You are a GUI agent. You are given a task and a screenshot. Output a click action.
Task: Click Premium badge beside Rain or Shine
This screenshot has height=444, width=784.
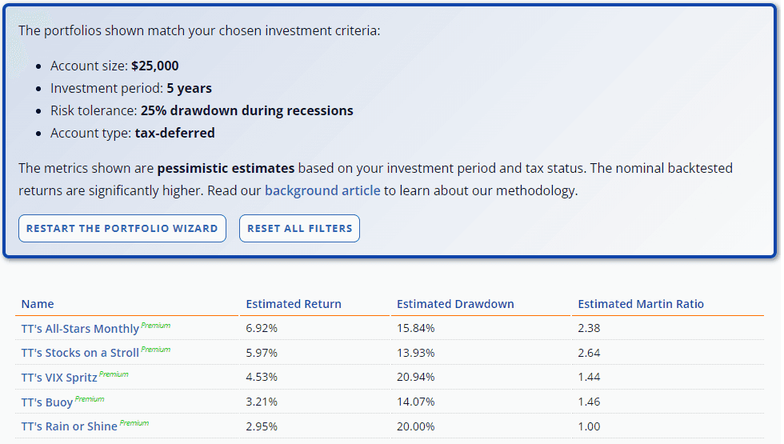pos(134,423)
